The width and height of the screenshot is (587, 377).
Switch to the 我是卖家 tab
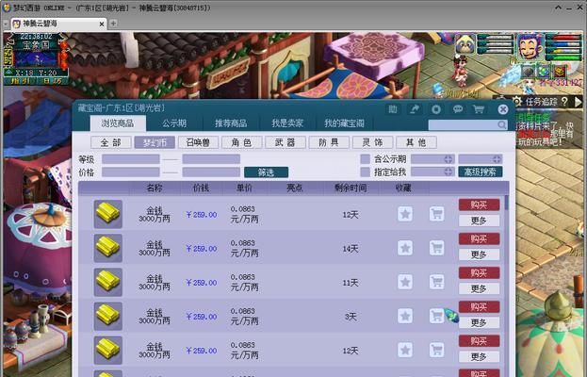[x=287, y=123]
